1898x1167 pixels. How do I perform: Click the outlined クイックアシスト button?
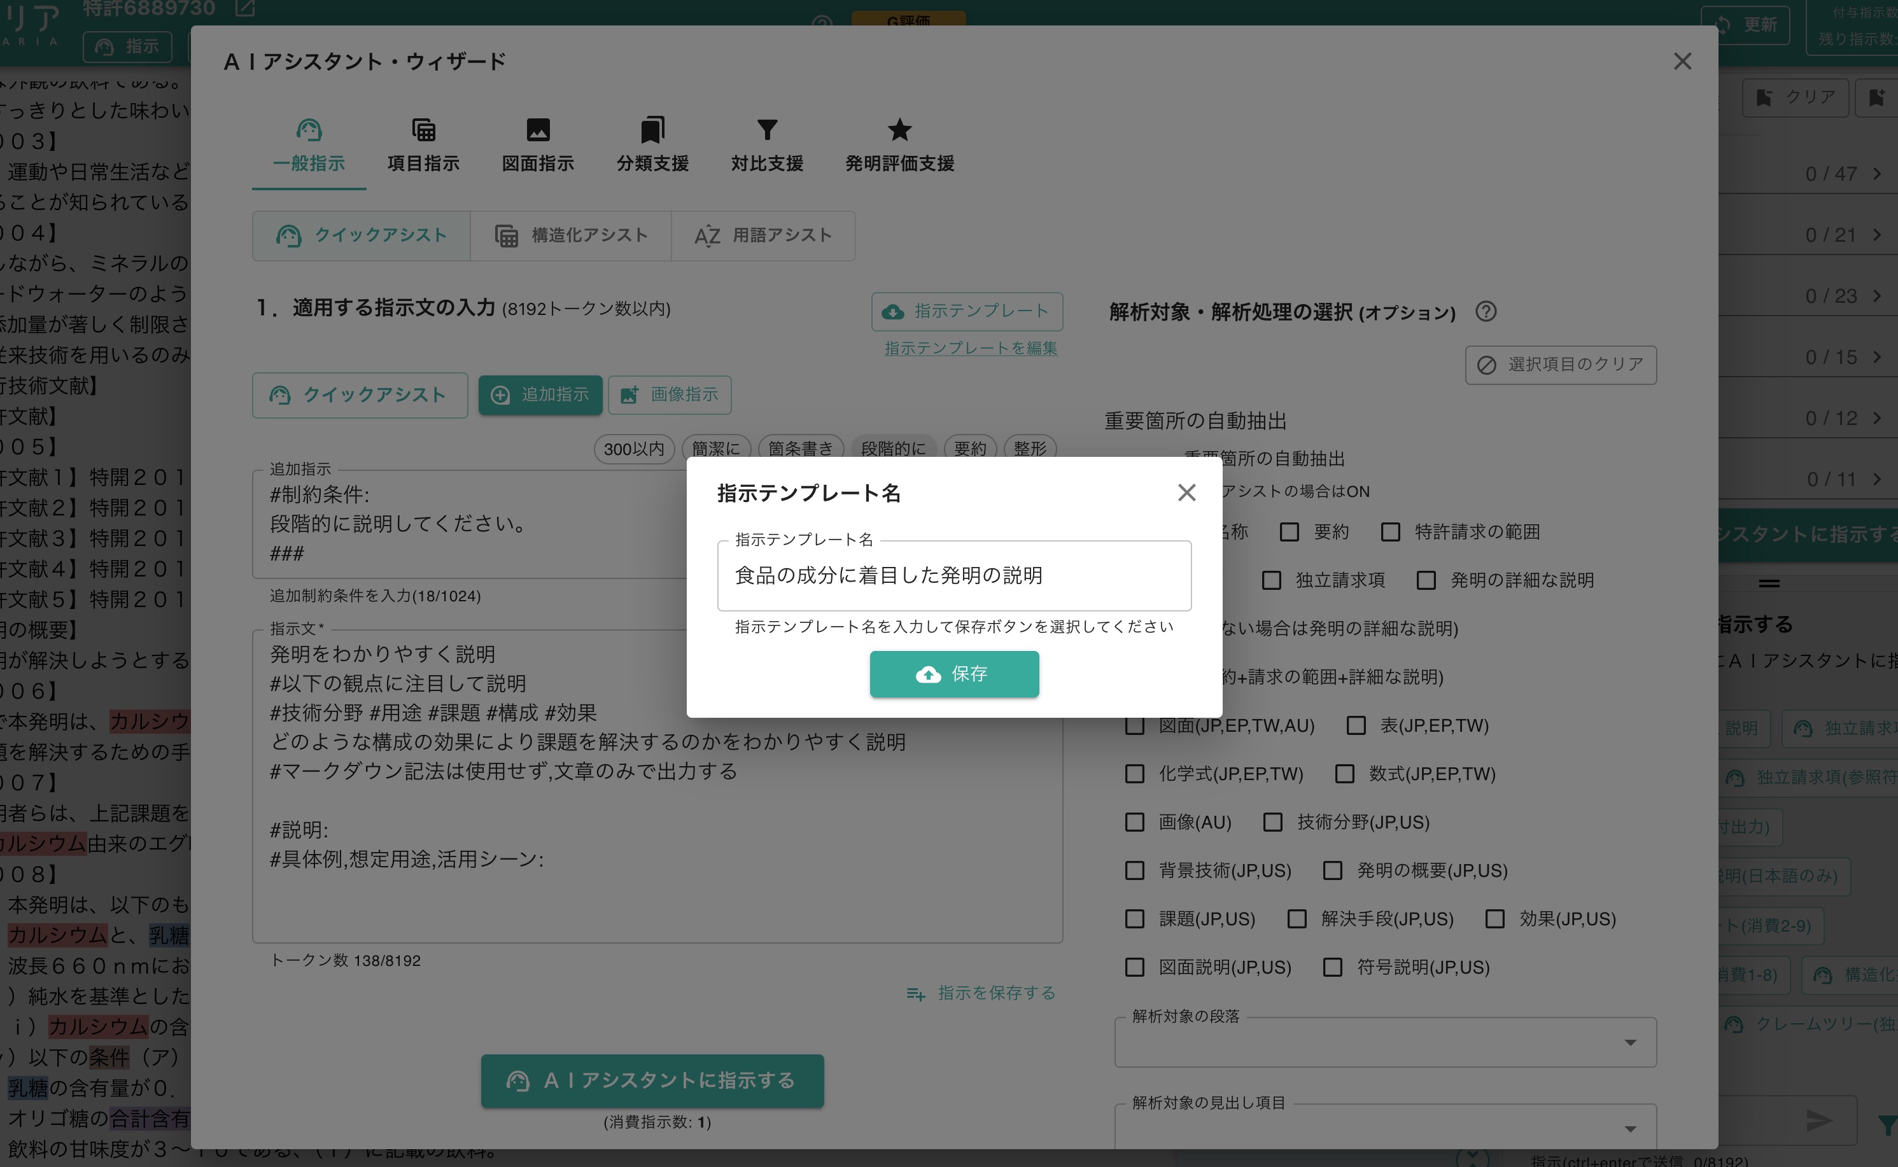pyautogui.click(x=360, y=395)
